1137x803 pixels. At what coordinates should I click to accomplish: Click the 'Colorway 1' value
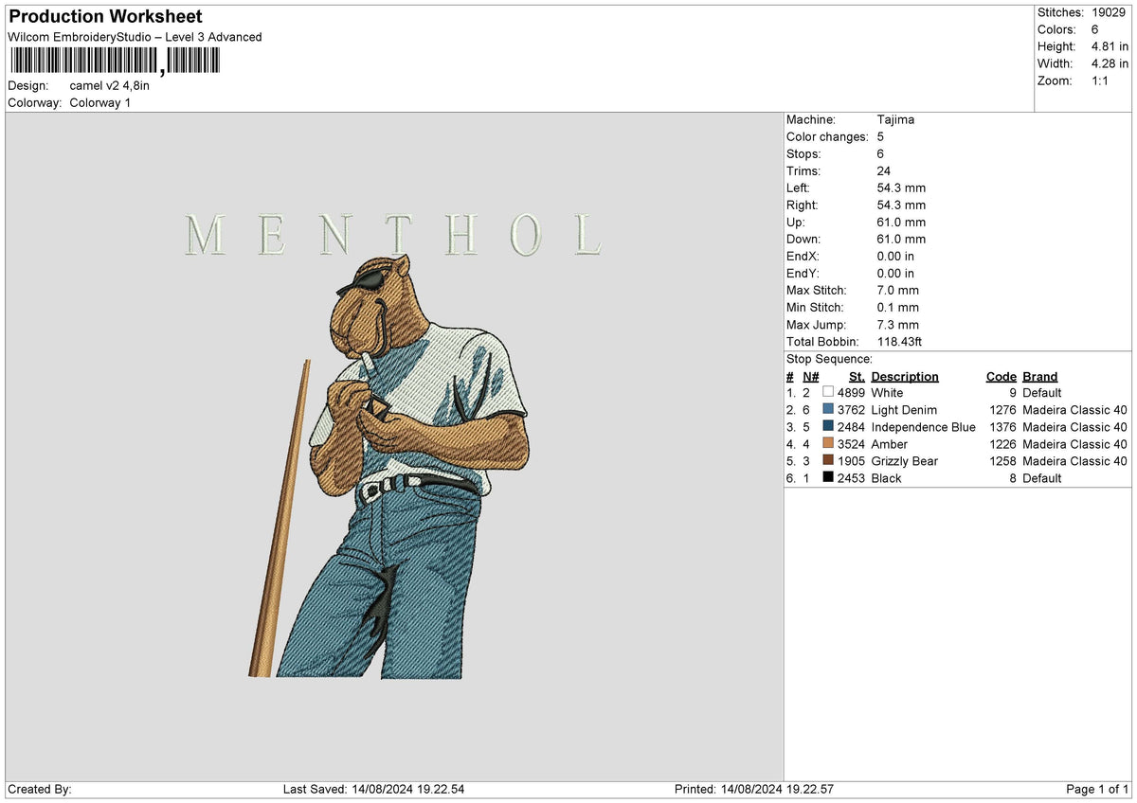coord(100,102)
